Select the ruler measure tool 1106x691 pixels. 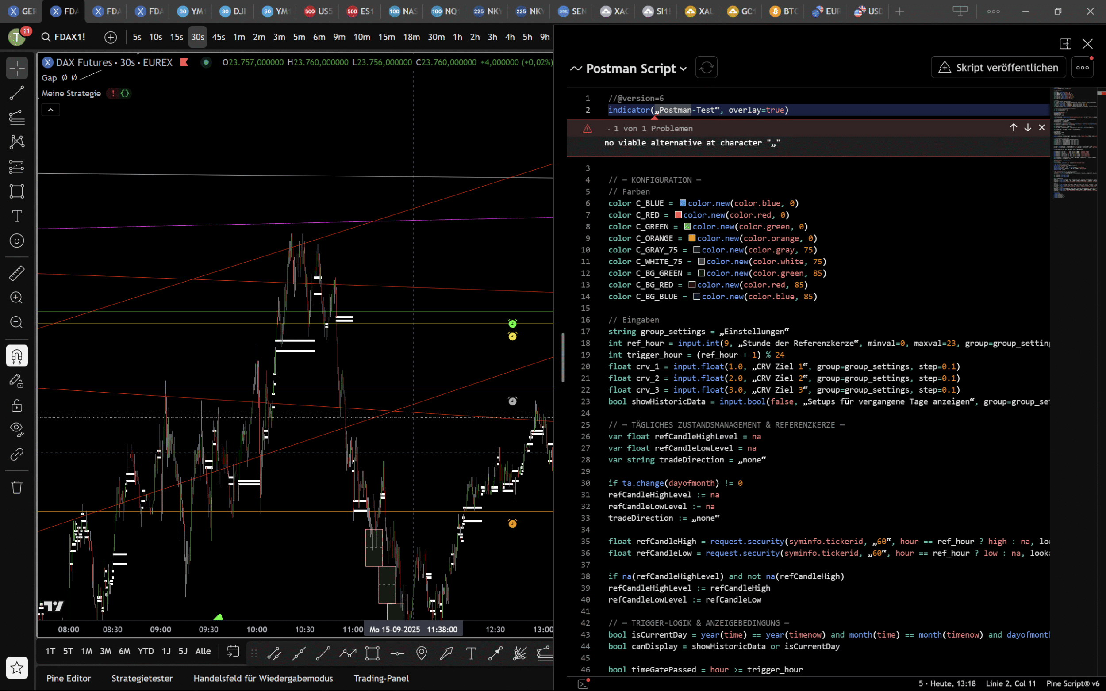17,273
